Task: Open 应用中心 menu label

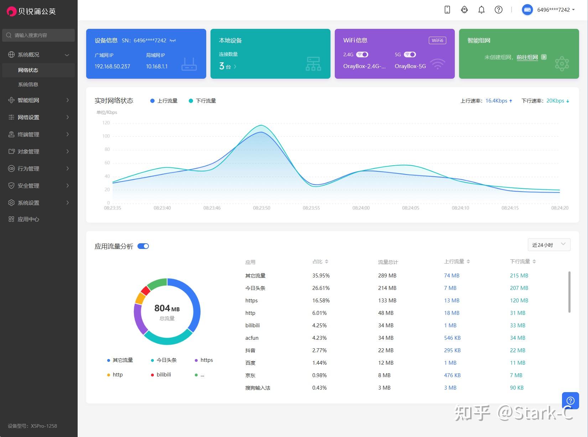Action: click(28, 219)
